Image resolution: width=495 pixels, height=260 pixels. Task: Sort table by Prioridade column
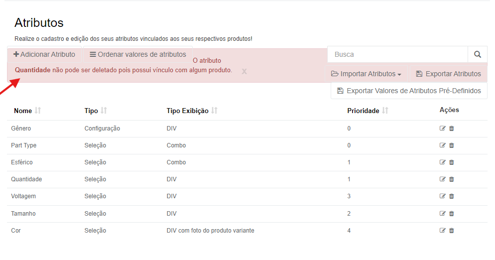[385, 111]
